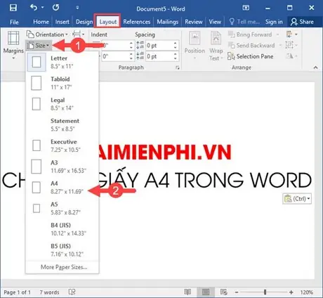Click the Undo arrow icon
The image size is (323, 298).
click(x=34, y=8)
